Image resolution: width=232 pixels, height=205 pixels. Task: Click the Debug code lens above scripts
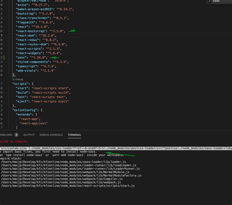coord(18,80)
